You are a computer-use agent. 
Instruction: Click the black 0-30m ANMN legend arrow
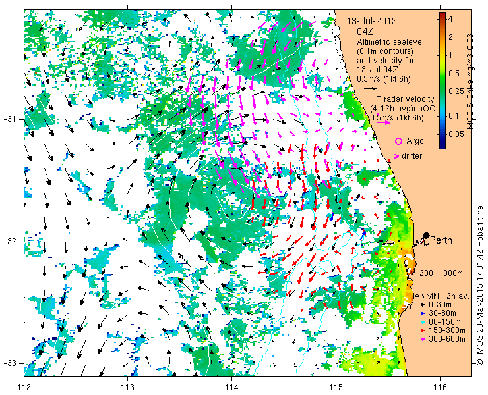click(423, 305)
